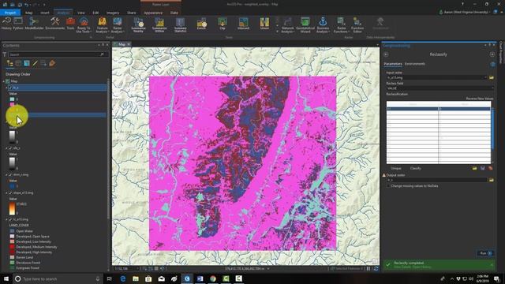The image size is (505, 284).
Task: Open the Project tab
Action: pyautogui.click(x=10, y=13)
